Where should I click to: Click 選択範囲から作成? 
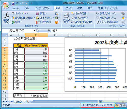point(82,22)
